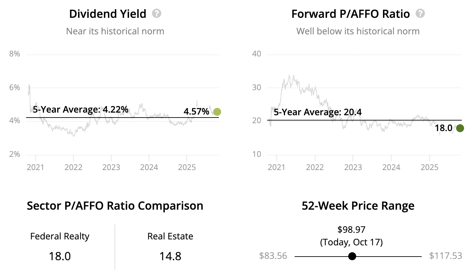Click the 5-Year Average: 20.4 label
The height and width of the screenshot is (280, 476).
click(317, 112)
